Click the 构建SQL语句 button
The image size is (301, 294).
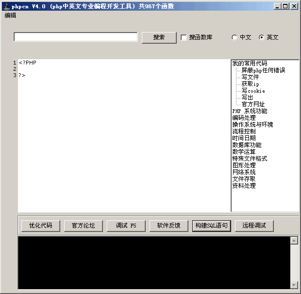pyautogui.click(x=212, y=226)
